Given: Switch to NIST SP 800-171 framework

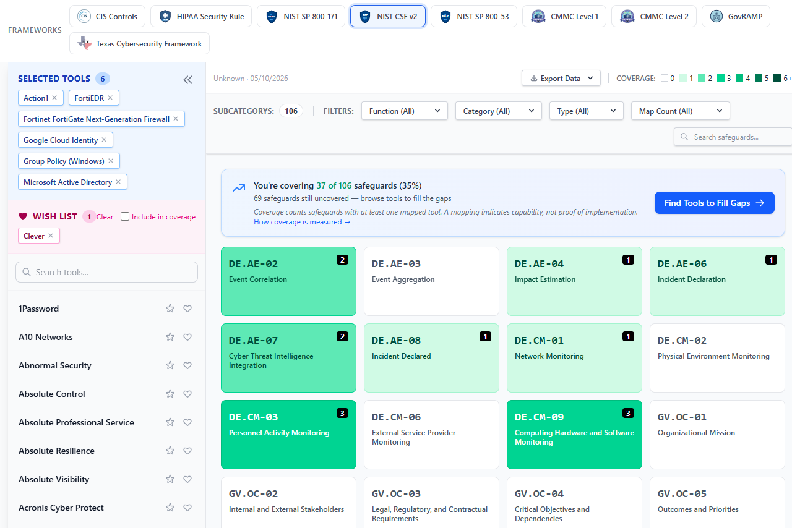Looking at the screenshot, I should coord(301,16).
